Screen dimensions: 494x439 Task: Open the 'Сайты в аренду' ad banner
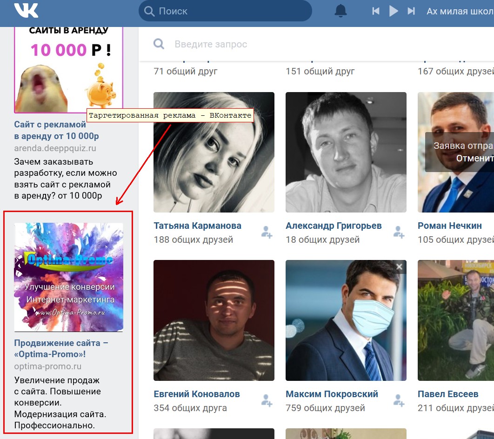[68, 70]
